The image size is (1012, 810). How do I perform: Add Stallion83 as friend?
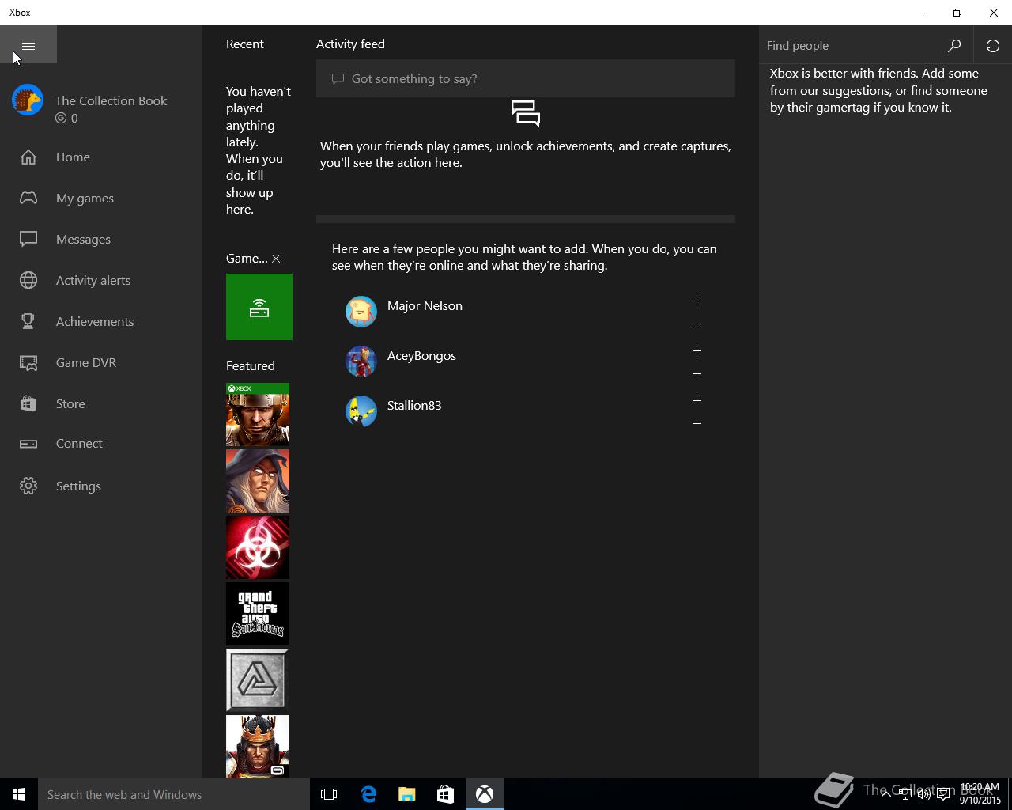(x=697, y=401)
